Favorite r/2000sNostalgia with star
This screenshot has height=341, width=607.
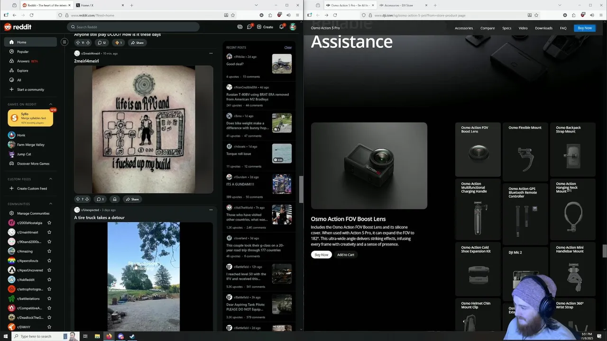click(x=49, y=223)
